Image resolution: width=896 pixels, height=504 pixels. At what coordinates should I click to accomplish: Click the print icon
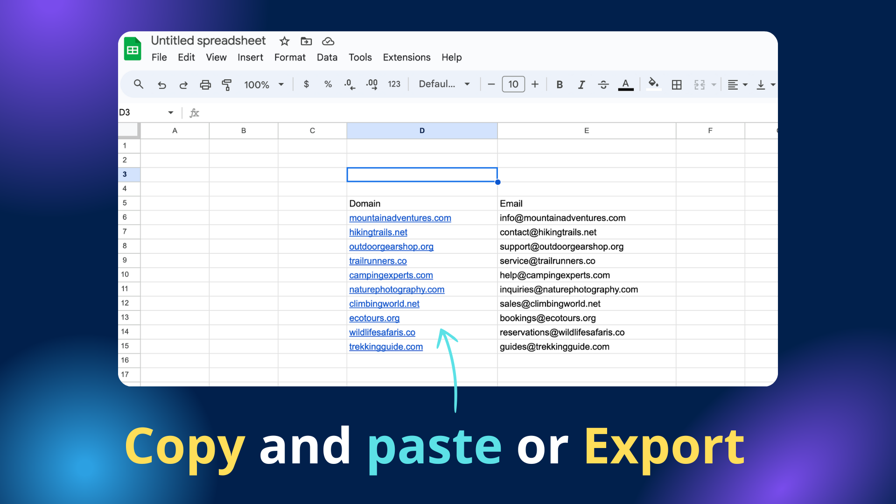205,85
